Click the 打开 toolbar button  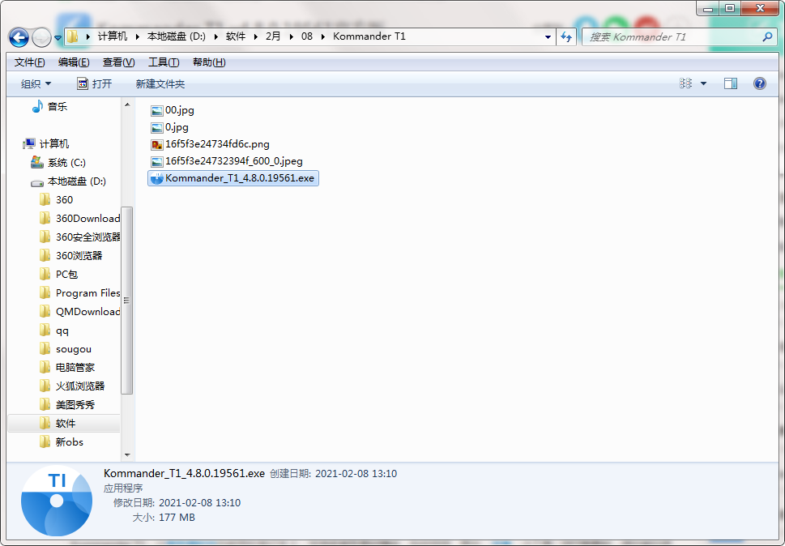click(94, 84)
